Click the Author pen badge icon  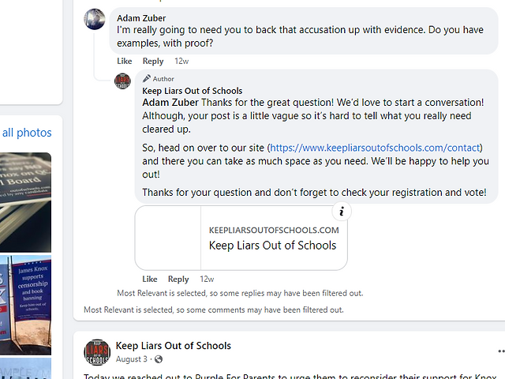tap(147, 78)
